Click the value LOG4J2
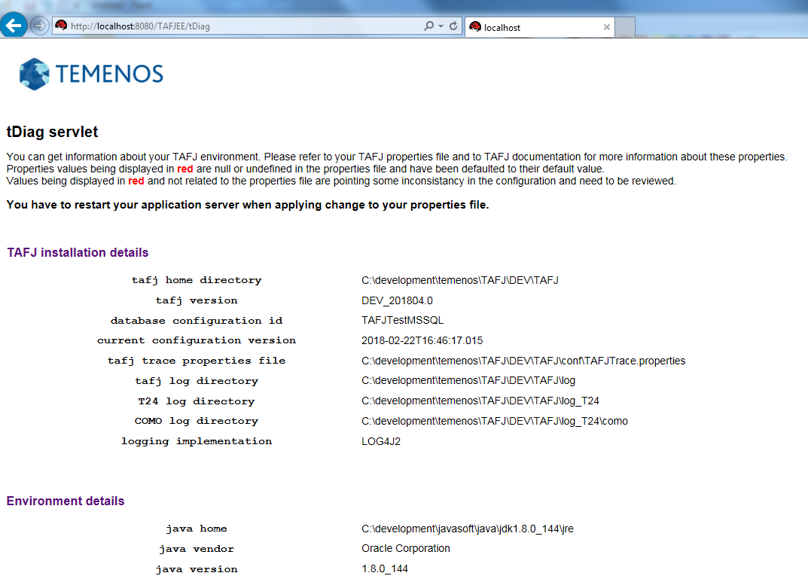This screenshot has height=579, width=808. click(381, 441)
